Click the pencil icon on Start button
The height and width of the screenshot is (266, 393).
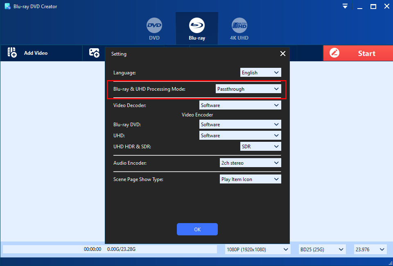click(x=335, y=53)
